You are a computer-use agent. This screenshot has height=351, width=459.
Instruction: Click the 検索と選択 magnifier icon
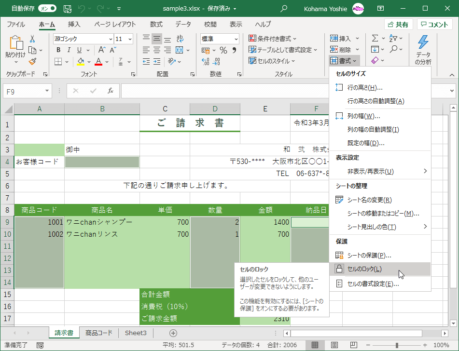pyautogui.click(x=394, y=49)
